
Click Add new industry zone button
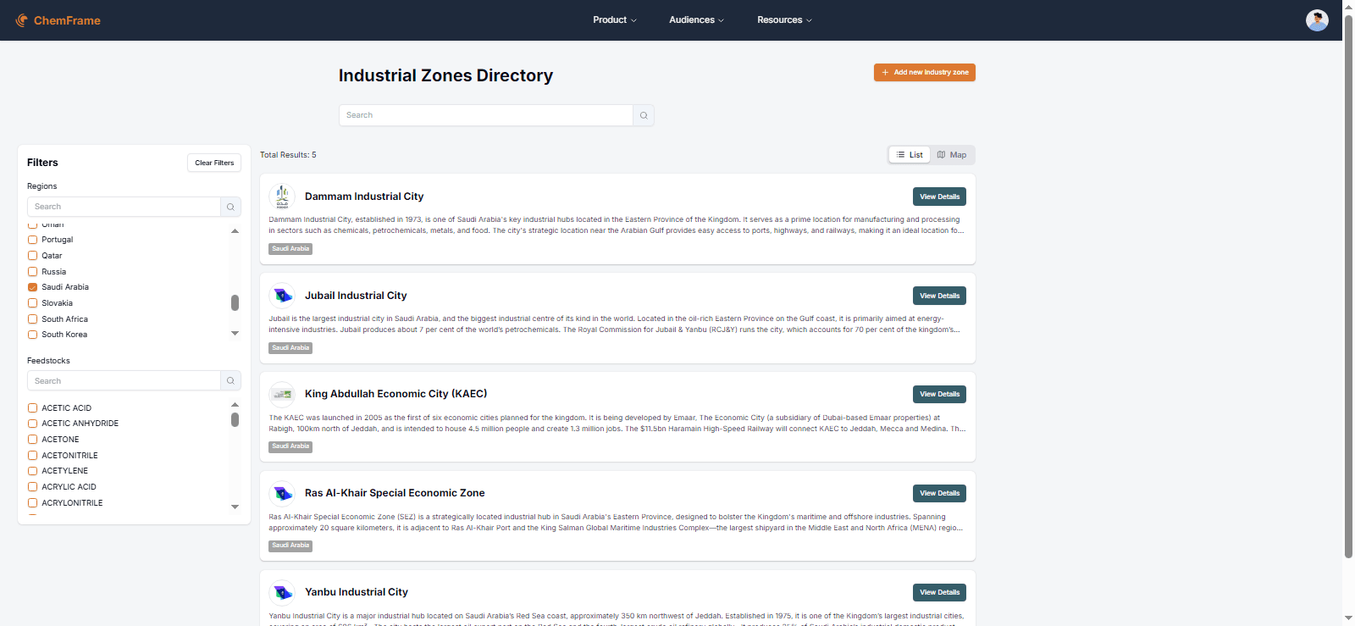(925, 73)
